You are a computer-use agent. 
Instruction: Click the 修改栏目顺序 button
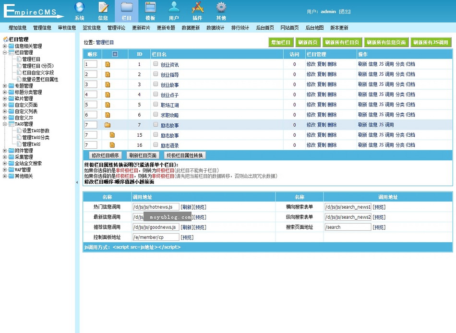click(105, 155)
